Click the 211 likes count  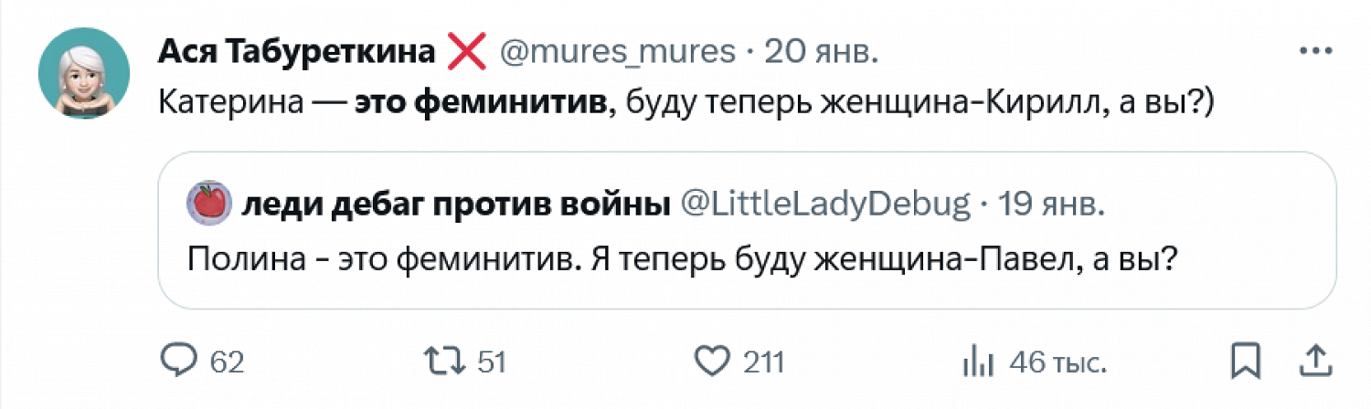(x=763, y=362)
